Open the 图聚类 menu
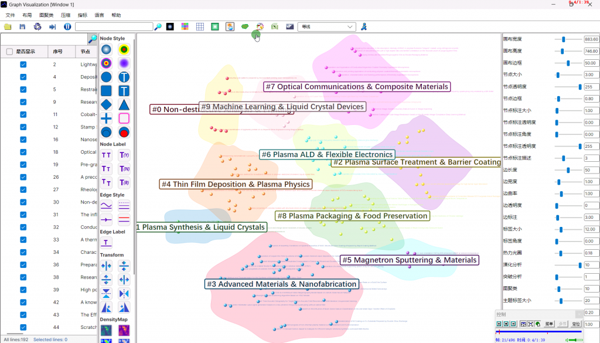Screen dimensions: 600x343 pos(47,15)
